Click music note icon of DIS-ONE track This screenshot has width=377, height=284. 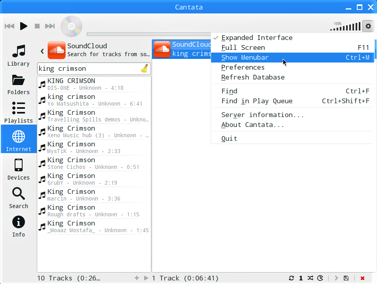click(x=42, y=85)
